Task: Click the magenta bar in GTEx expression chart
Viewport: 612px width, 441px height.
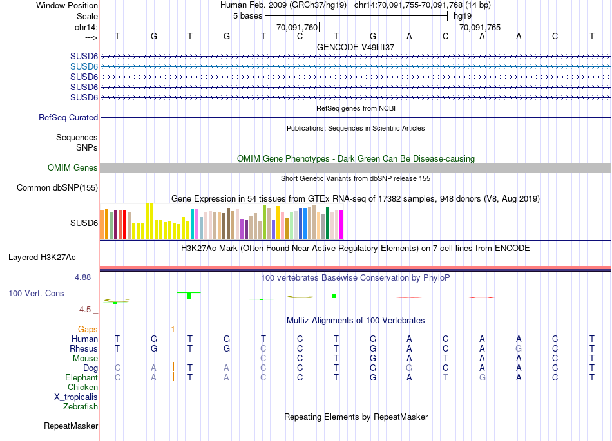Action: (341, 224)
